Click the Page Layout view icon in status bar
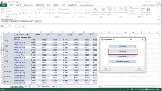The image size is (162, 91). pos(132,89)
